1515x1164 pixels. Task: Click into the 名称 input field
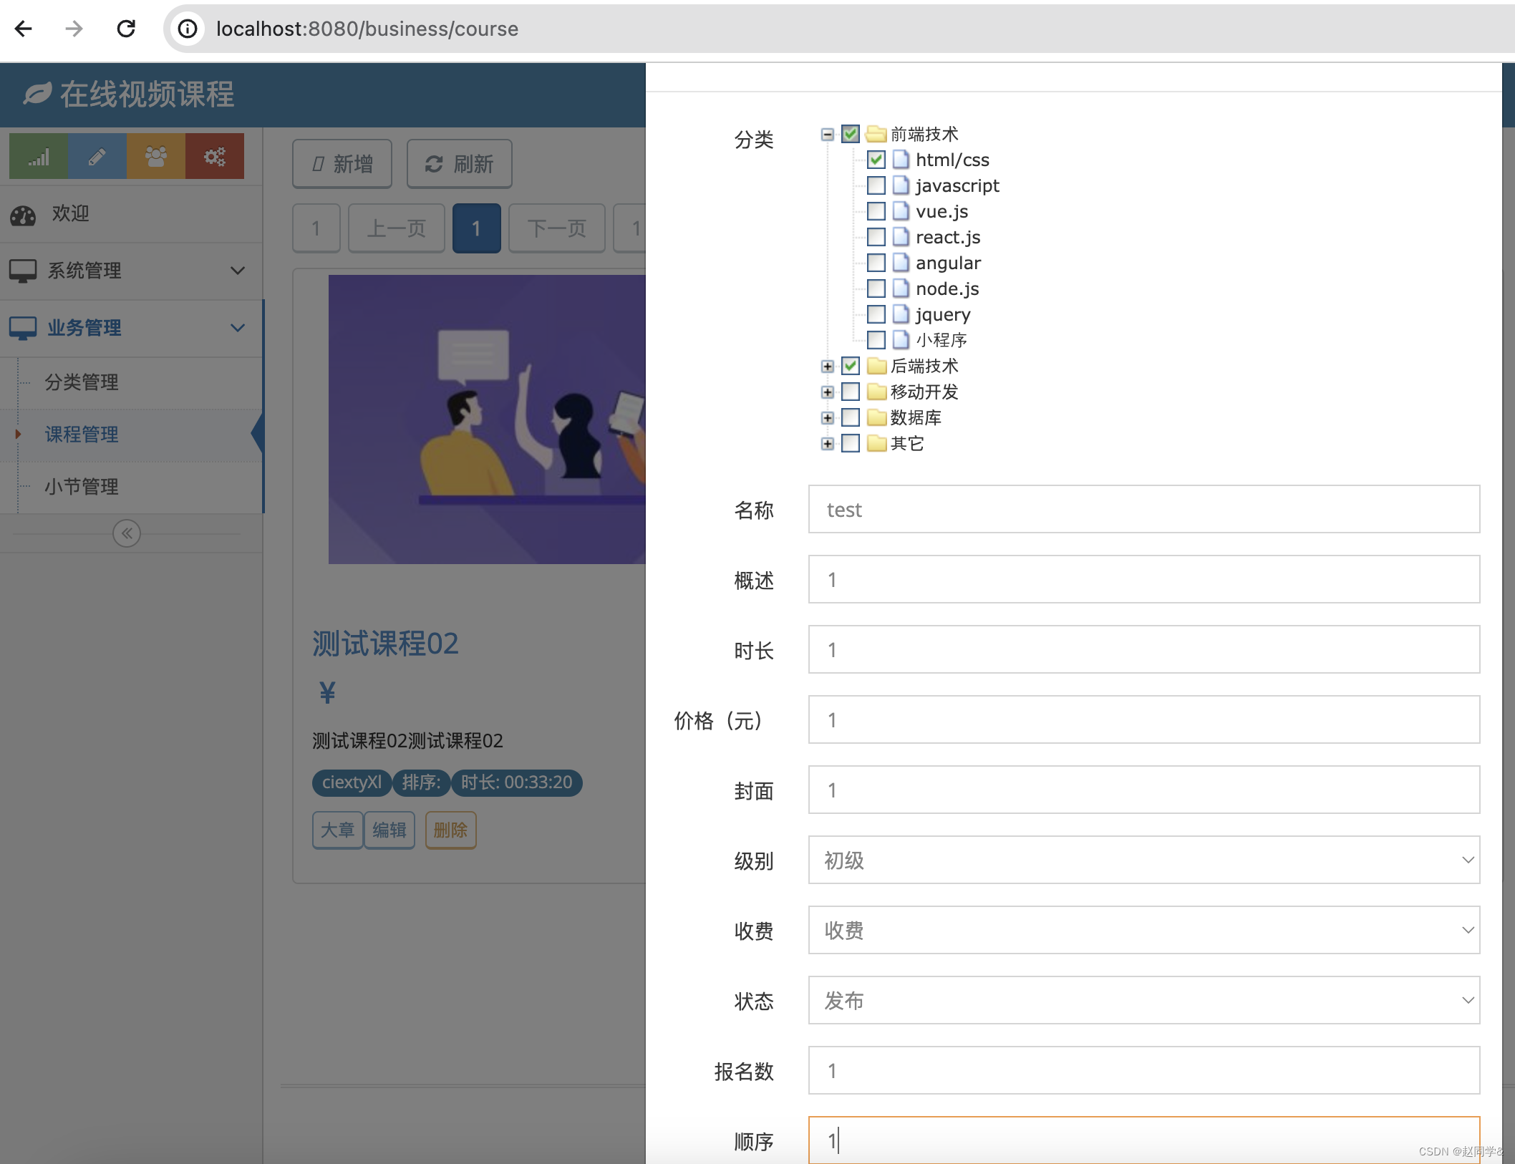point(1143,509)
